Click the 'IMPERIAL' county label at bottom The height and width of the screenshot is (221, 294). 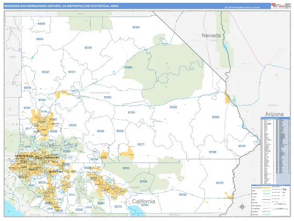[x=175, y=215]
